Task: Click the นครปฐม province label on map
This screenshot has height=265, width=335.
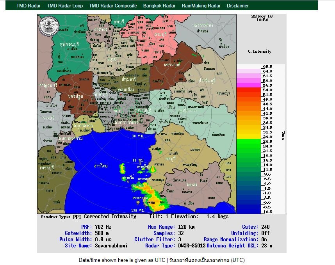Action: 76,96
